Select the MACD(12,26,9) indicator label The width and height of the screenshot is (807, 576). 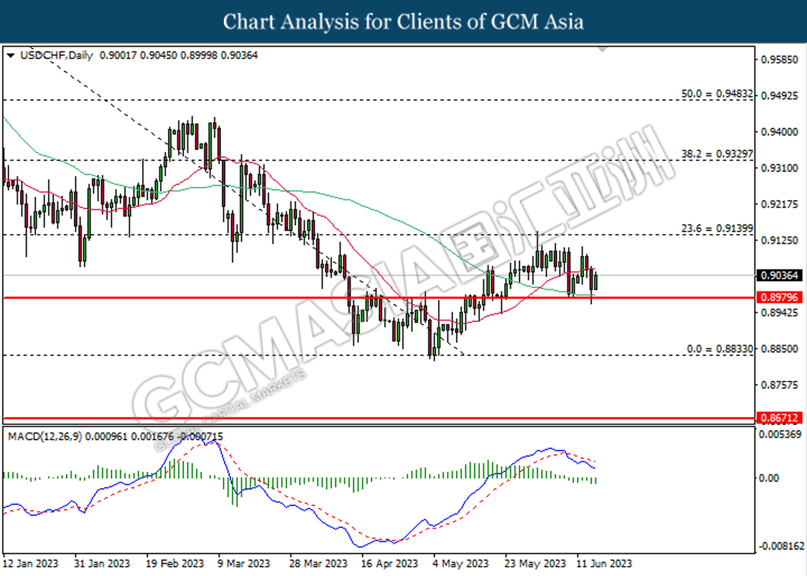pyautogui.click(x=45, y=436)
